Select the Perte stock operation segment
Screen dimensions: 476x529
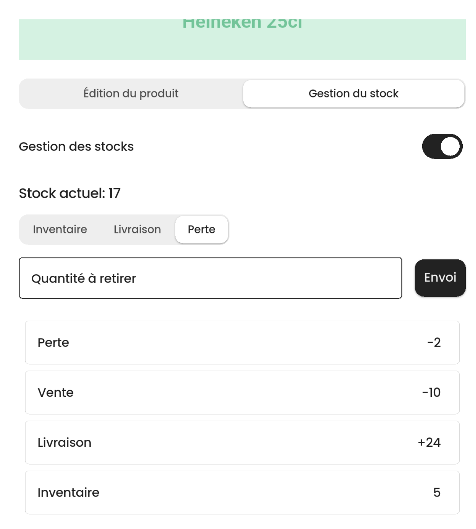click(x=201, y=229)
